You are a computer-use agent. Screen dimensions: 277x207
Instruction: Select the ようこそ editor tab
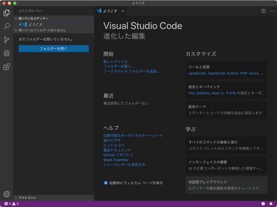coord(111,11)
